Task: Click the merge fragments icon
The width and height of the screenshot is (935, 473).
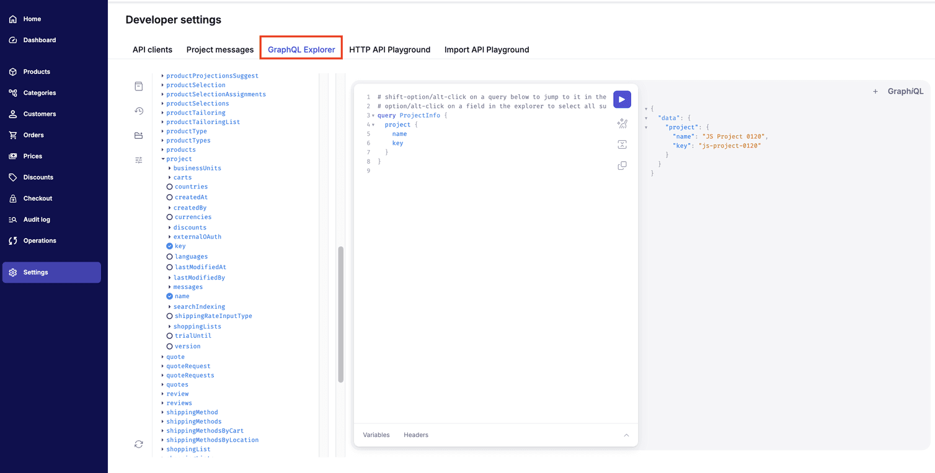Action: [x=622, y=144]
